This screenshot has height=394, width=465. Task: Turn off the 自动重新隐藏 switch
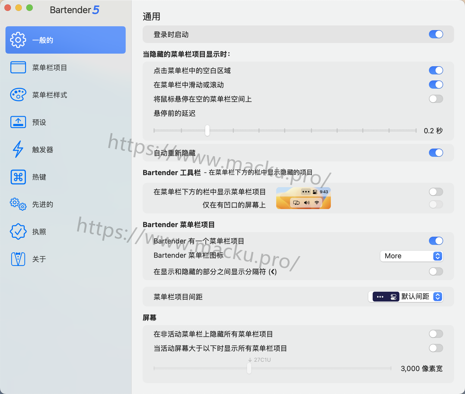[x=436, y=153]
